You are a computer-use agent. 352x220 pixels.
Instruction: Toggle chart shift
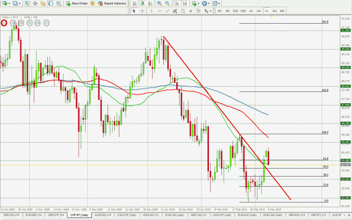(x=185, y=3)
